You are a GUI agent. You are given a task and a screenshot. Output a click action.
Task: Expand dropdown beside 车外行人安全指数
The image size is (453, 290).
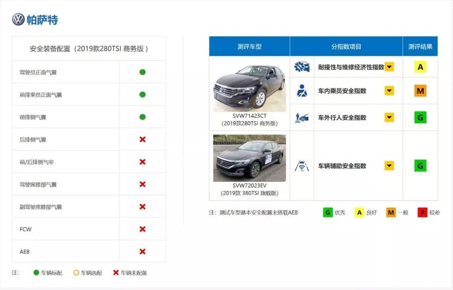(389, 118)
